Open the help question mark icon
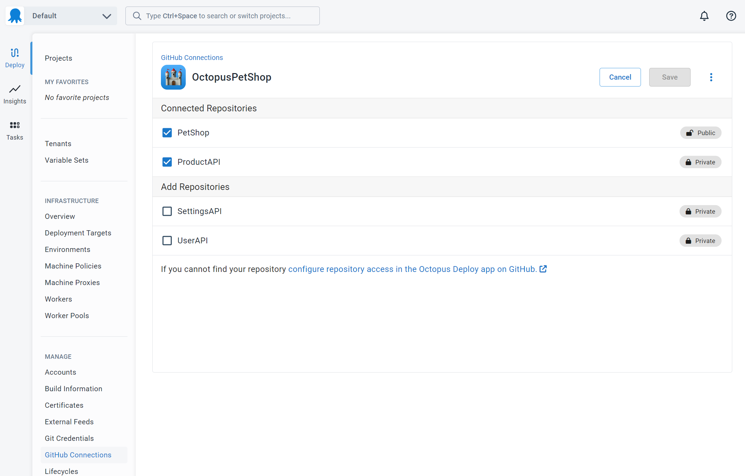Image resolution: width=745 pixels, height=476 pixels. click(731, 16)
